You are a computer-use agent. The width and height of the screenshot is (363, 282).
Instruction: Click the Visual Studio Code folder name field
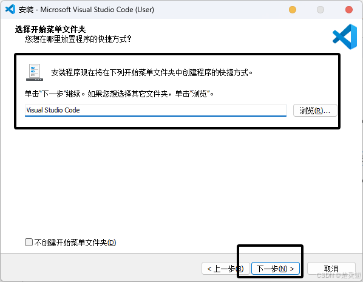point(155,110)
